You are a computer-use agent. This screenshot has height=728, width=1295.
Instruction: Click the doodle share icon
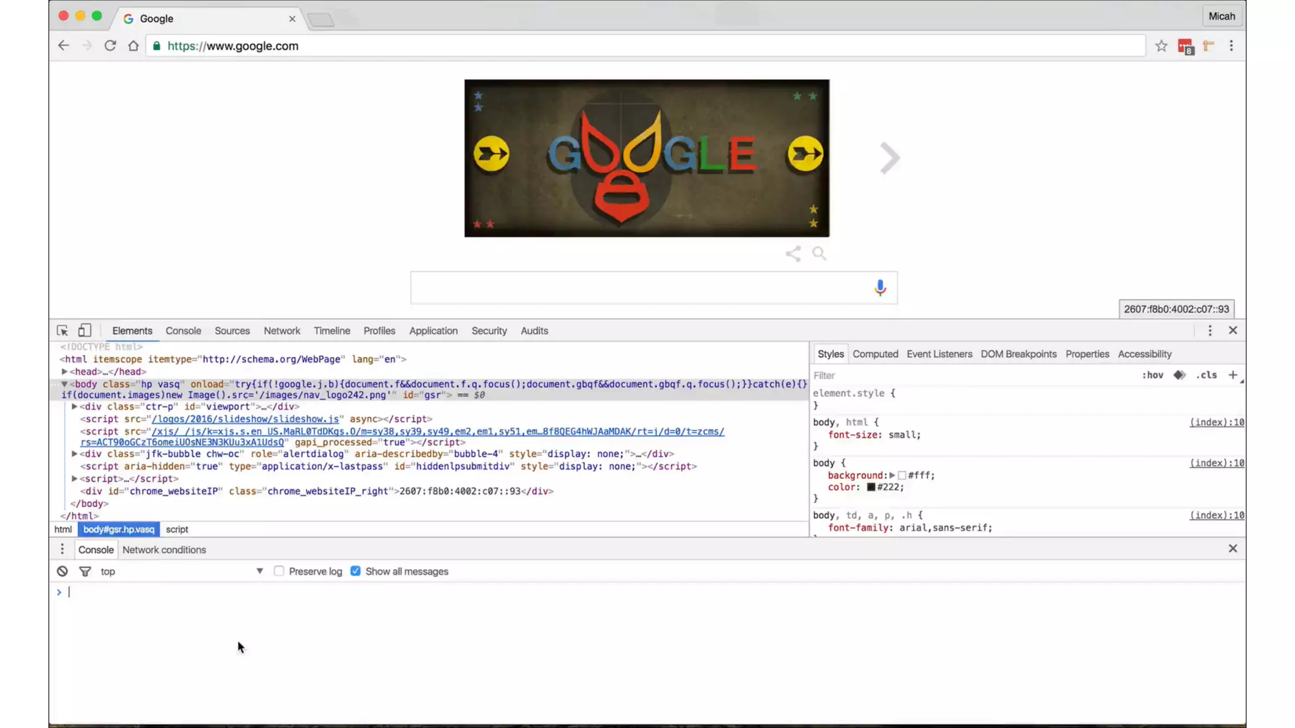pos(793,254)
